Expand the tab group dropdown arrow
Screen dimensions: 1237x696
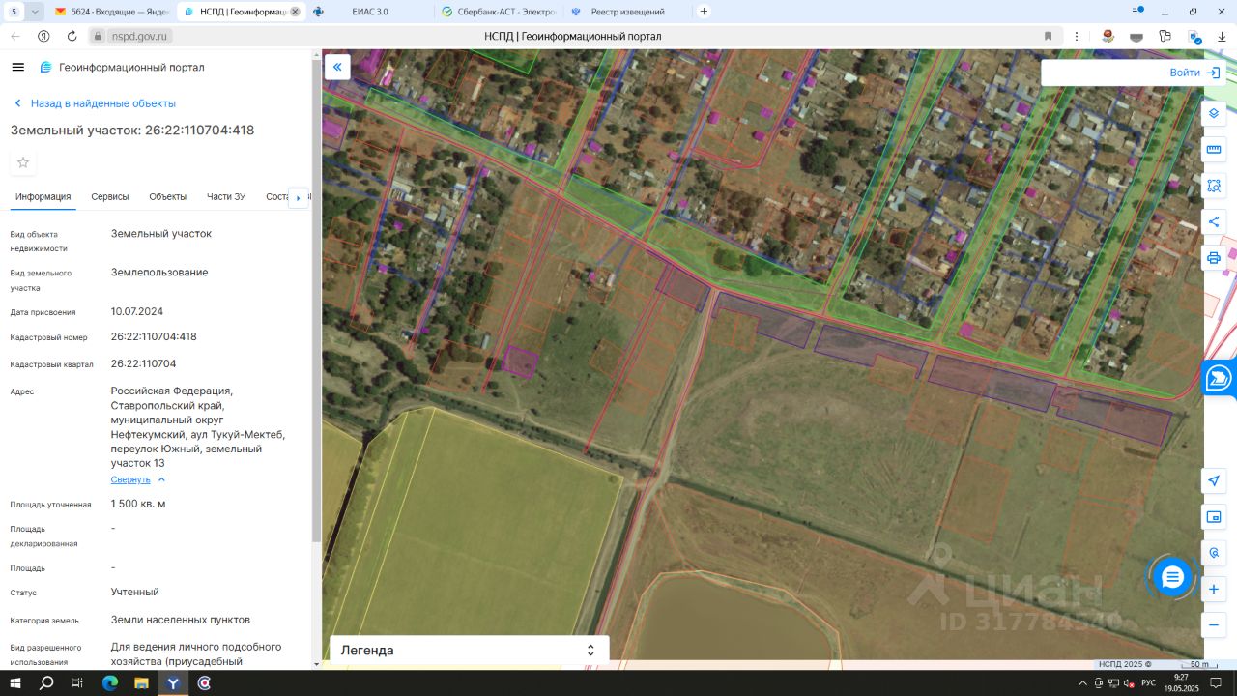(36, 12)
